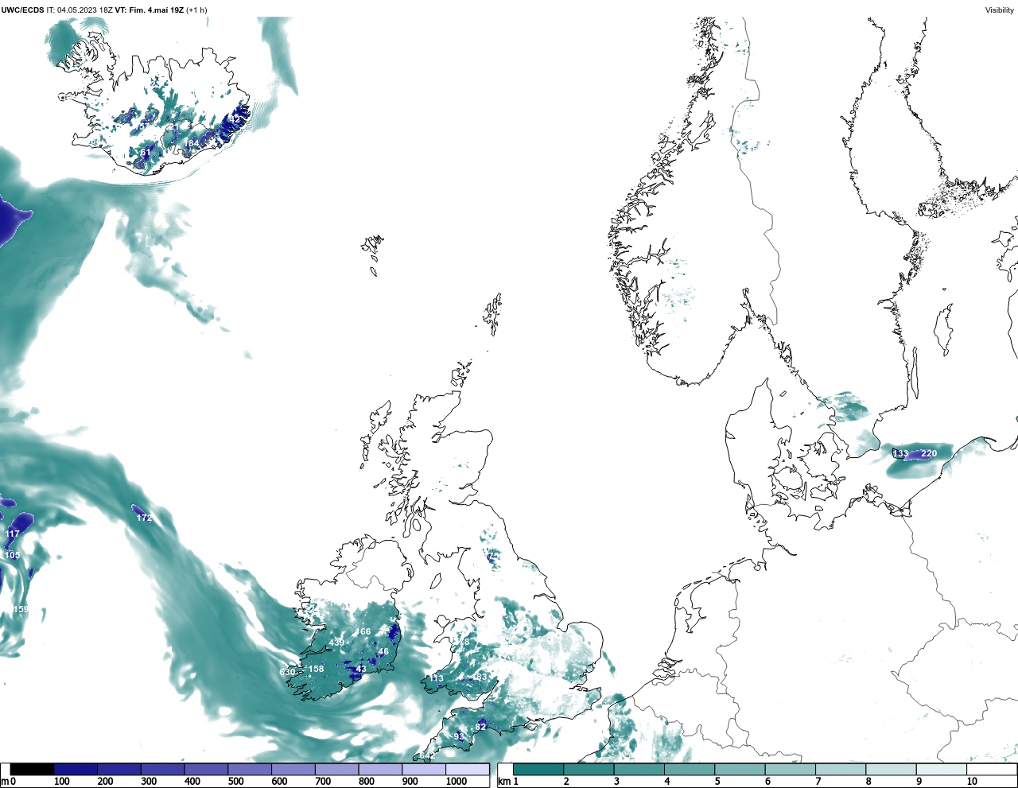Click the '46' value over eastern Ireland

[x=383, y=651]
